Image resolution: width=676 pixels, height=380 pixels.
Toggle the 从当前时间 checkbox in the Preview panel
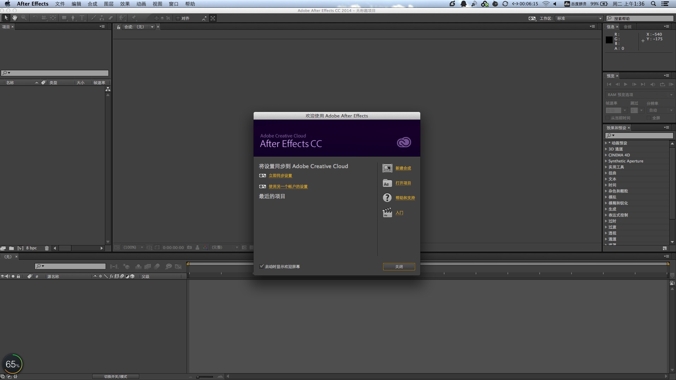(x=608, y=118)
